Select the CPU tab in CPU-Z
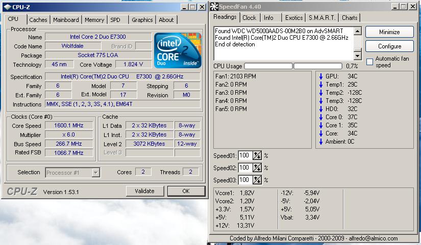Viewport: 421px width, 245px height. coord(13,19)
